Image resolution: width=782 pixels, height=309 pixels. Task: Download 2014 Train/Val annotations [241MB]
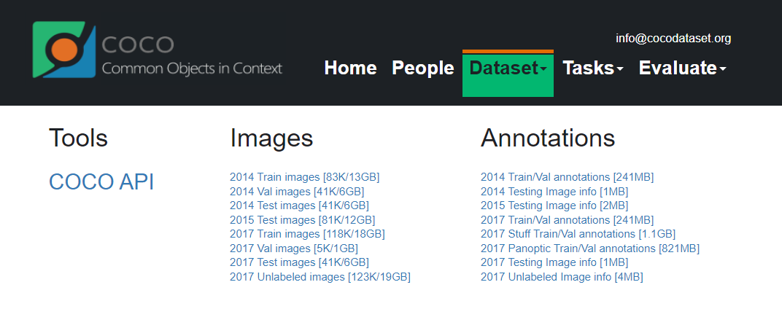567,177
